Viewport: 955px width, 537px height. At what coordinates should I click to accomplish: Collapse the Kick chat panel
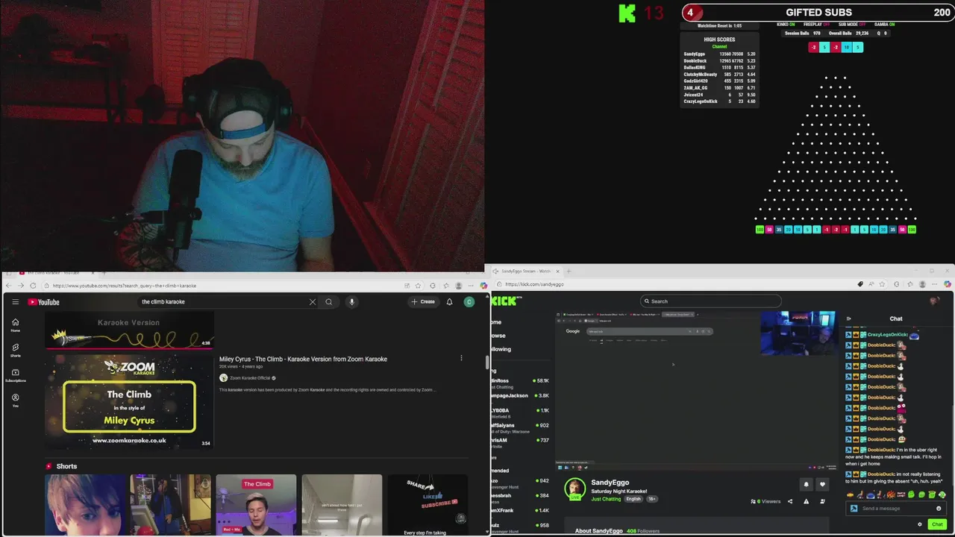coord(848,318)
